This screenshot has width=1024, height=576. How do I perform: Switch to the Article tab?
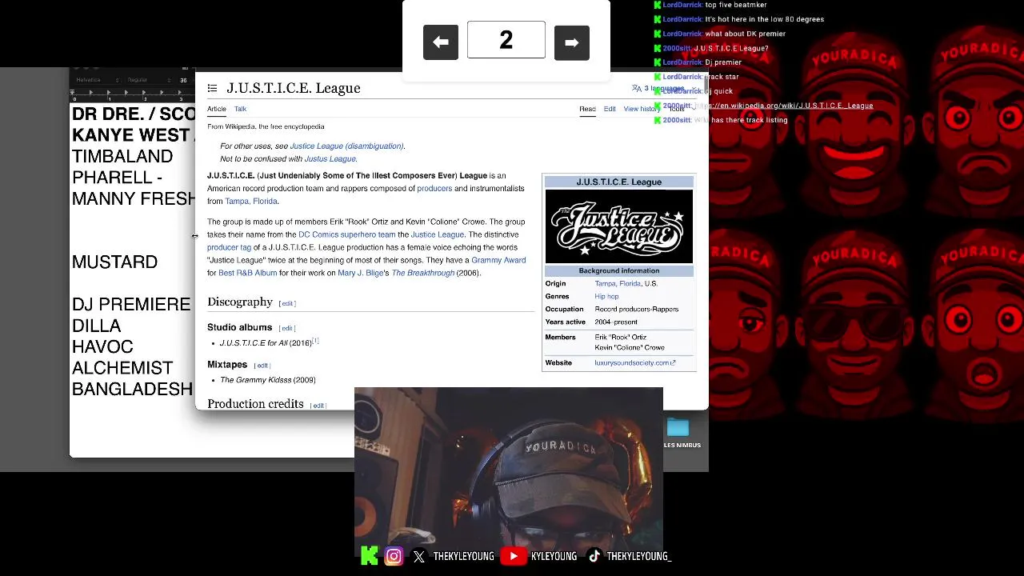point(217,109)
